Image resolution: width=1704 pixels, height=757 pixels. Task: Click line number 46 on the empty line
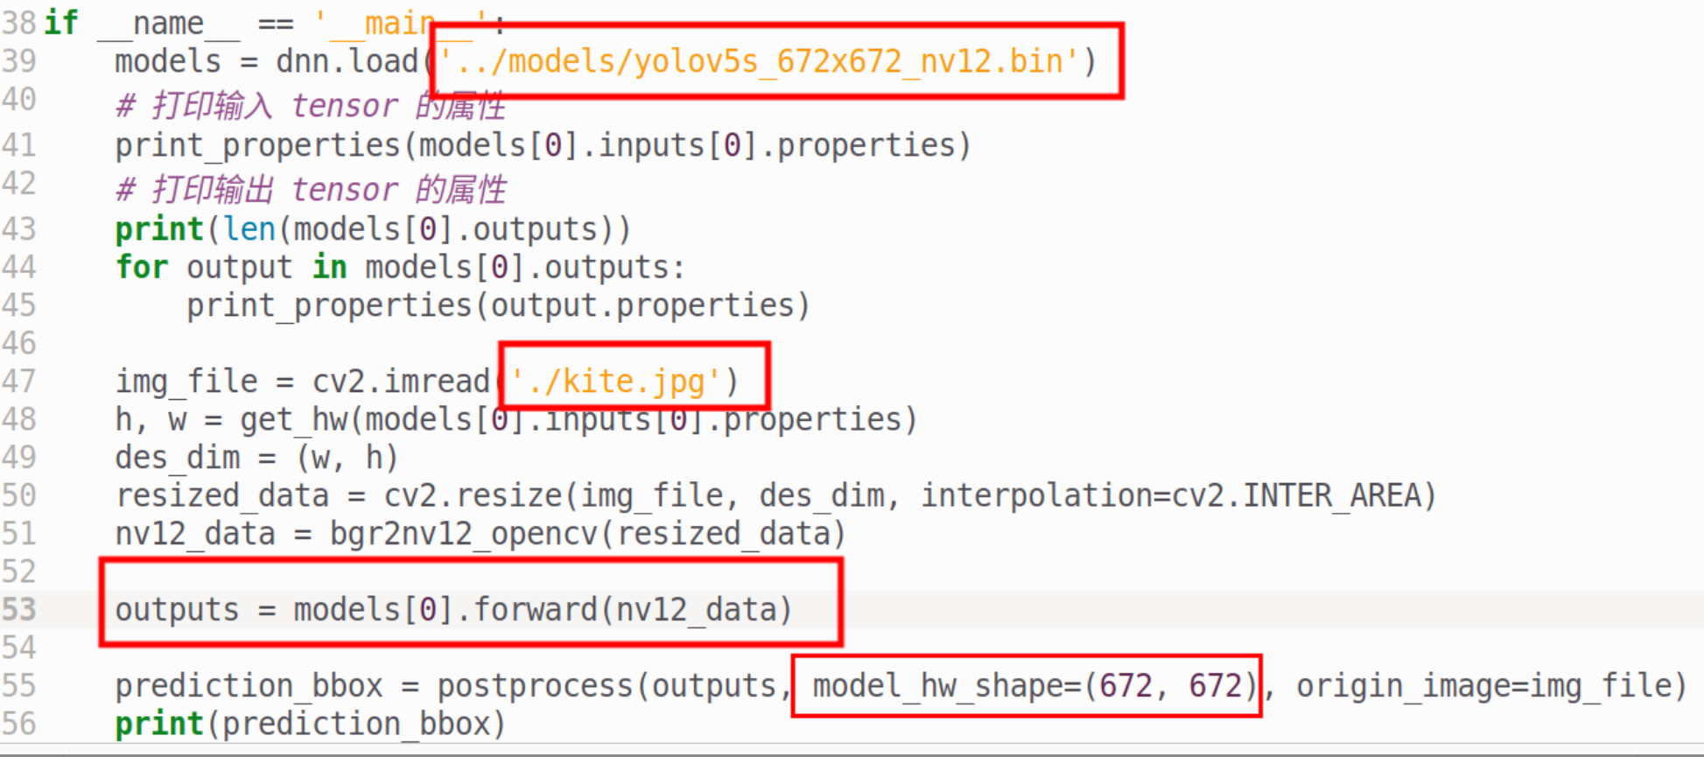click(x=18, y=343)
